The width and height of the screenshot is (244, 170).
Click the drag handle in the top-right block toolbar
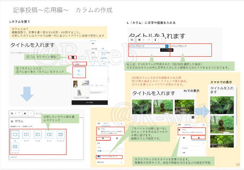tap(143, 40)
